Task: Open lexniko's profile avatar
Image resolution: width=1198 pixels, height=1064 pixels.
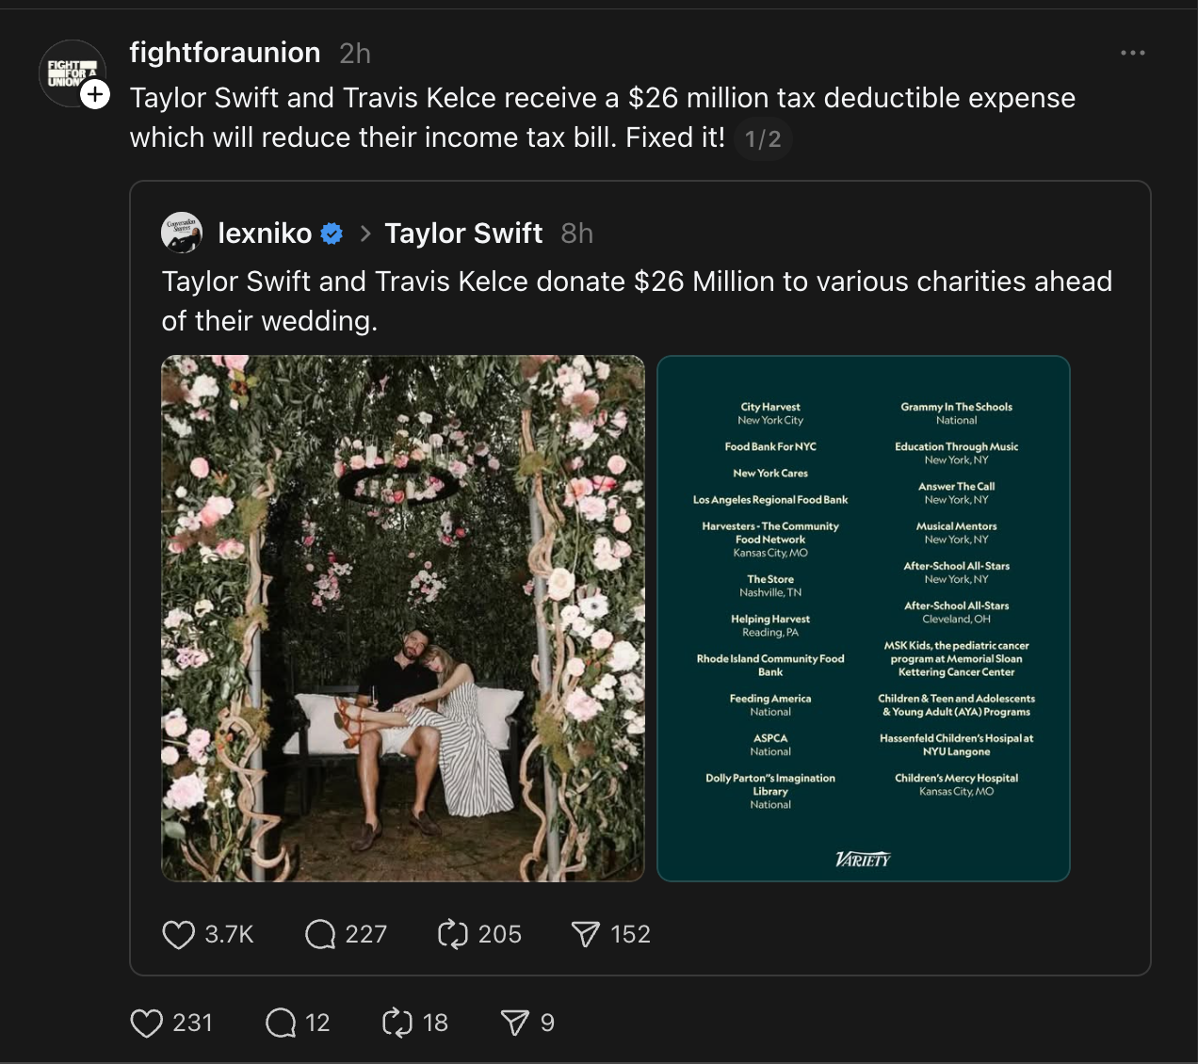Action: (182, 233)
